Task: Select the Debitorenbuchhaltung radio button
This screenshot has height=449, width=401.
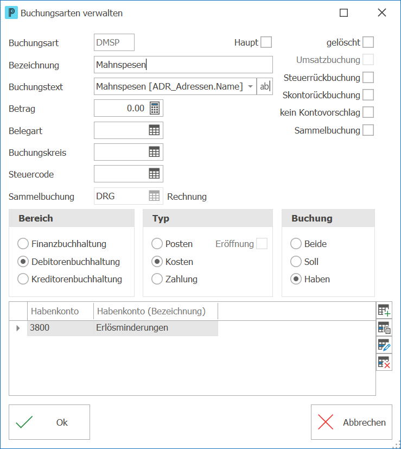Action: coord(23,262)
